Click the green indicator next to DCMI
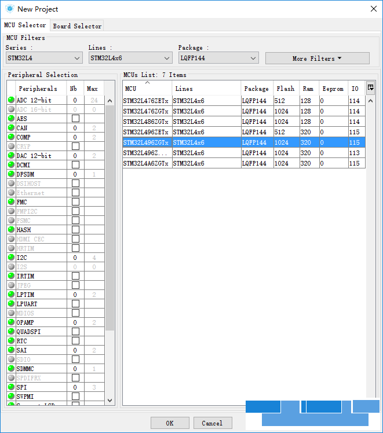Viewport: 383px width, 433px height. point(12,164)
